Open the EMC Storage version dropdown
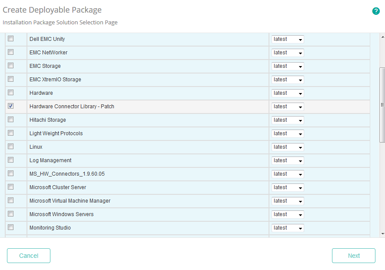The width and height of the screenshot is (385, 270). tap(287, 66)
